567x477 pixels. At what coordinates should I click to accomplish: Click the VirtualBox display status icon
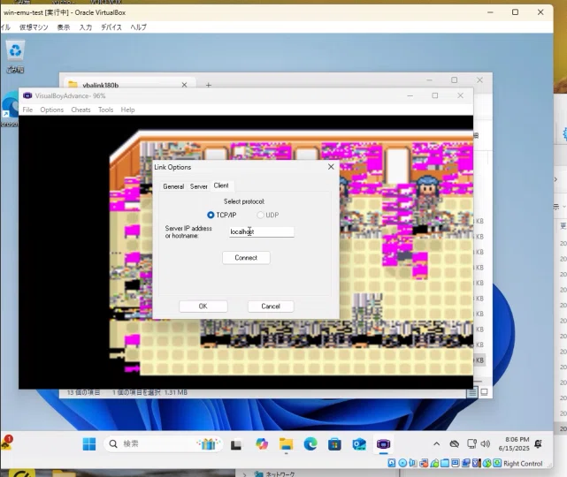(456, 463)
